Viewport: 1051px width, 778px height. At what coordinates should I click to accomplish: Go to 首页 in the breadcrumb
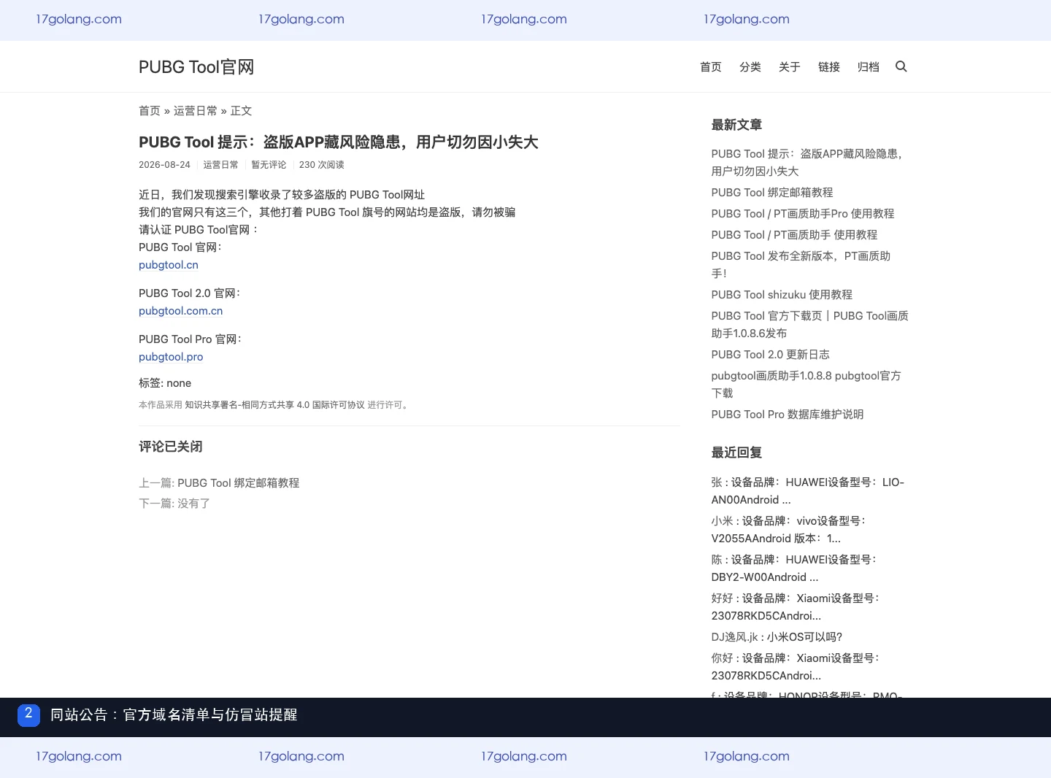point(150,111)
